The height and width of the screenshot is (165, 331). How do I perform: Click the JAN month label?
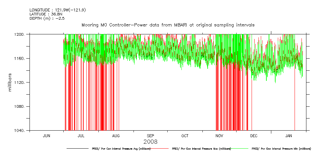pos(289,136)
